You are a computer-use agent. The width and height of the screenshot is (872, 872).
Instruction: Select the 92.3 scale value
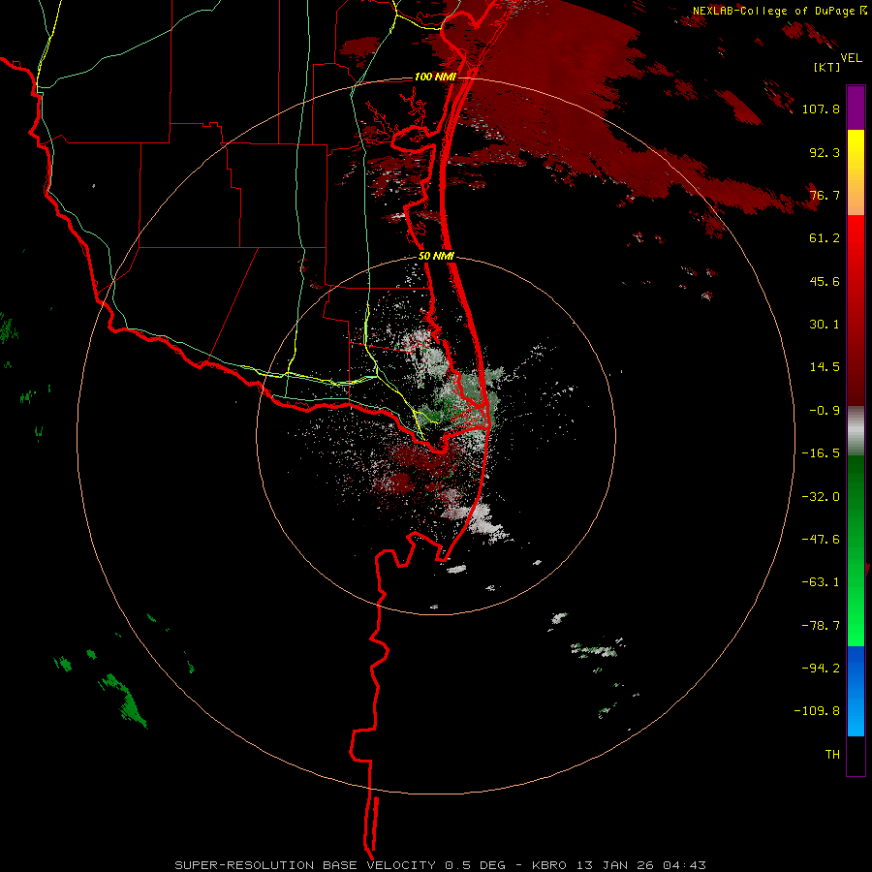(825, 152)
